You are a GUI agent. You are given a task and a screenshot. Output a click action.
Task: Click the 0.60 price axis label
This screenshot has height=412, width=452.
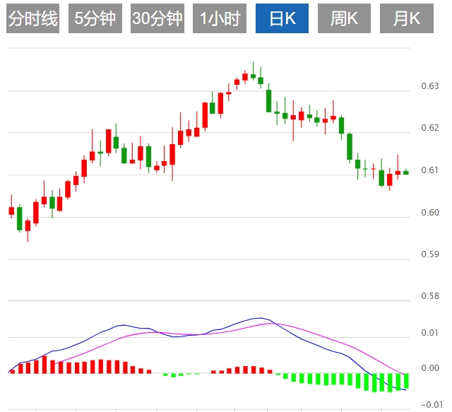click(430, 212)
